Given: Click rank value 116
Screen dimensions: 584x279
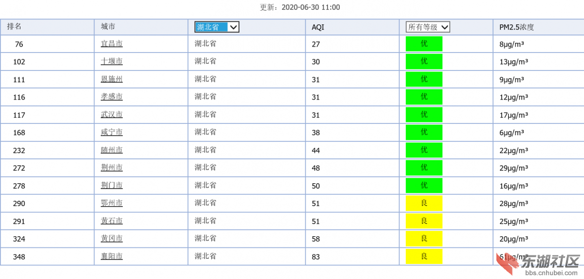Looking at the screenshot, I should click(19, 97).
